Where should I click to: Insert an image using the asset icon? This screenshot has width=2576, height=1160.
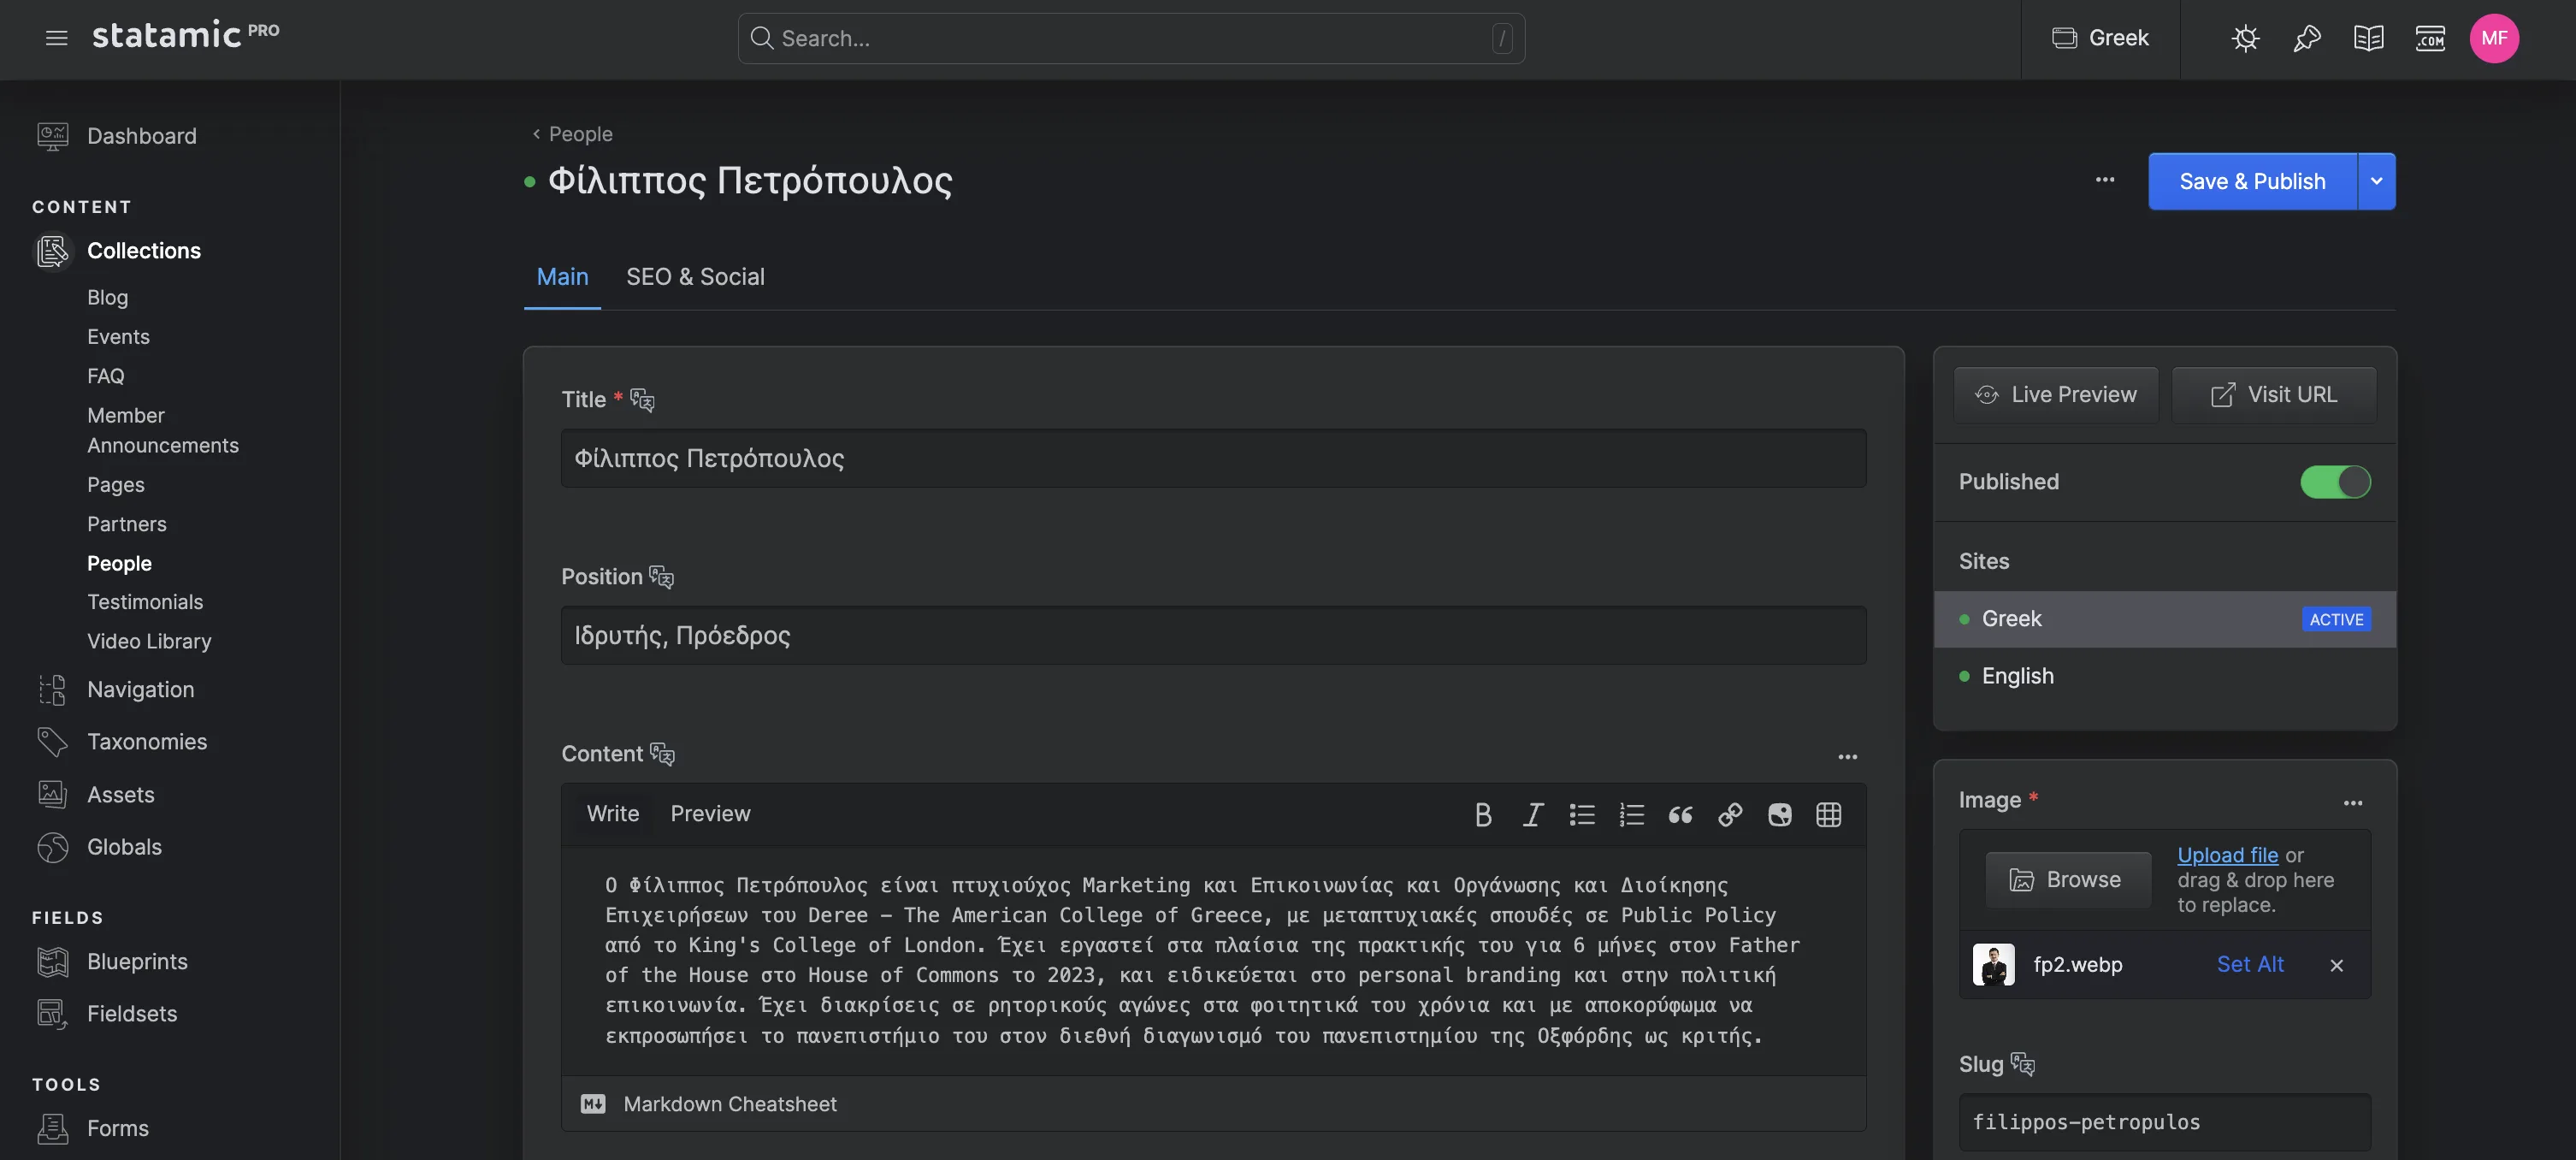point(1779,814)
